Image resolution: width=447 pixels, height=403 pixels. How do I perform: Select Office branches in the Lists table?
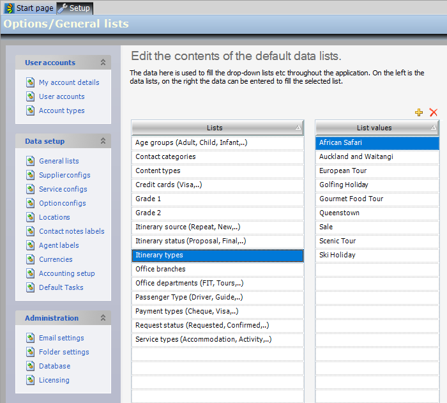pos(160,269)
